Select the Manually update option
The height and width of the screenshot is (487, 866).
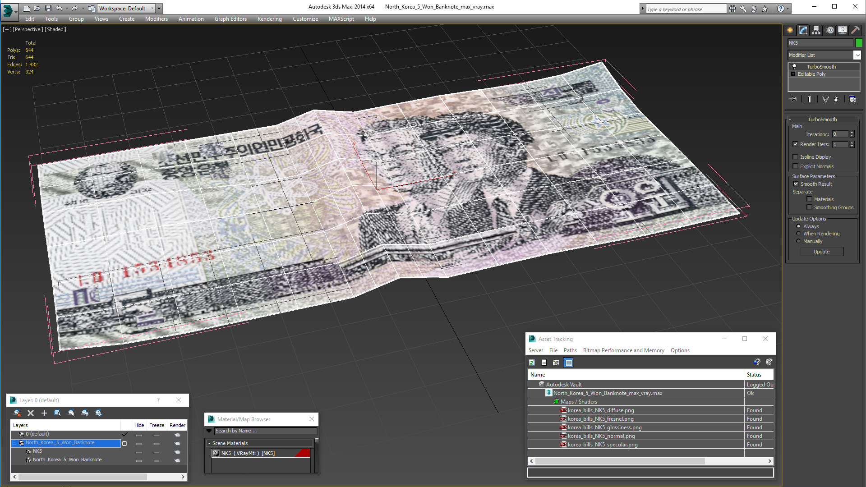798,241
